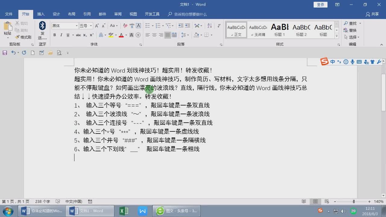Toggle show paragraph marks button
The image size is (386, 217).
coord(219,26)
